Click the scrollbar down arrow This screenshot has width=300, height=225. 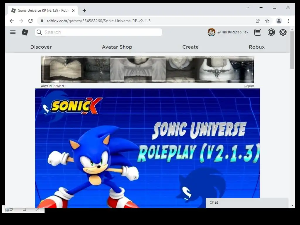point(292,205)
